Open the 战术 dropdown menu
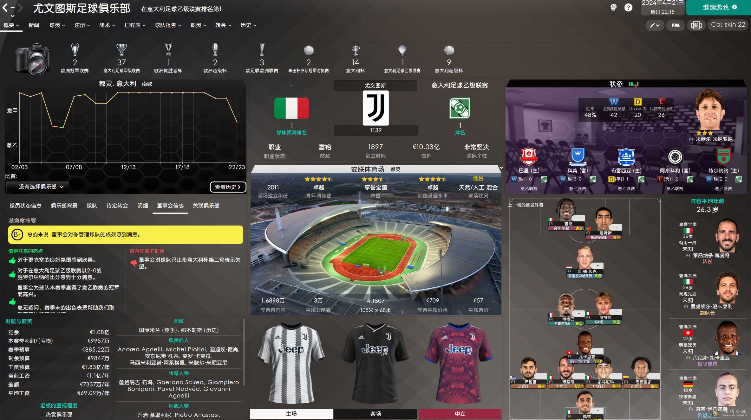751x420 pixels. (107, 25)
